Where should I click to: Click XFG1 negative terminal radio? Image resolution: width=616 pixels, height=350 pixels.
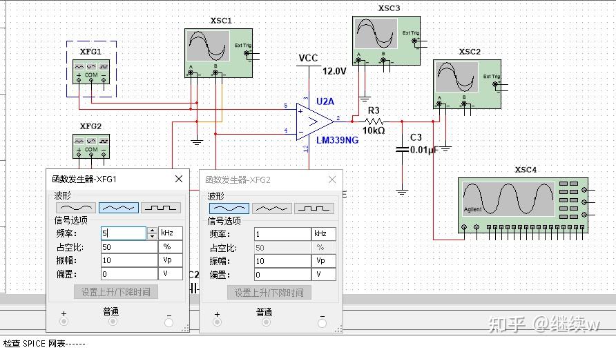coord(169,322)
